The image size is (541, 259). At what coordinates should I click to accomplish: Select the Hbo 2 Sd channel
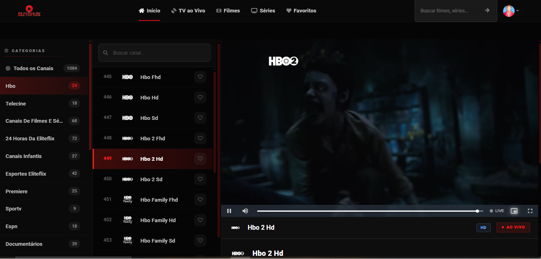pos(153,179)
